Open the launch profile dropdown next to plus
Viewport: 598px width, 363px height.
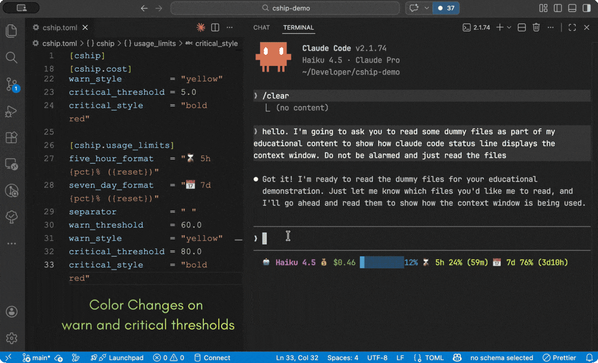click(509, 28)
